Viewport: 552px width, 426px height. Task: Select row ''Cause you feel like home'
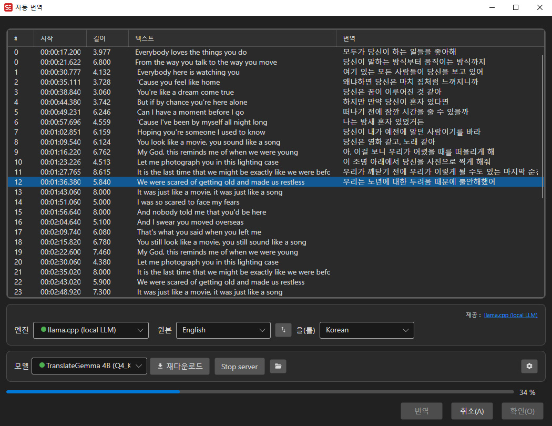click(x=274, y=82)
